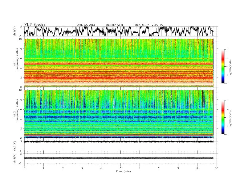The image size is (244, 189).
Task: Click the ch.1 'Frequency (kHz)' axis title
Action: (17, 59)
